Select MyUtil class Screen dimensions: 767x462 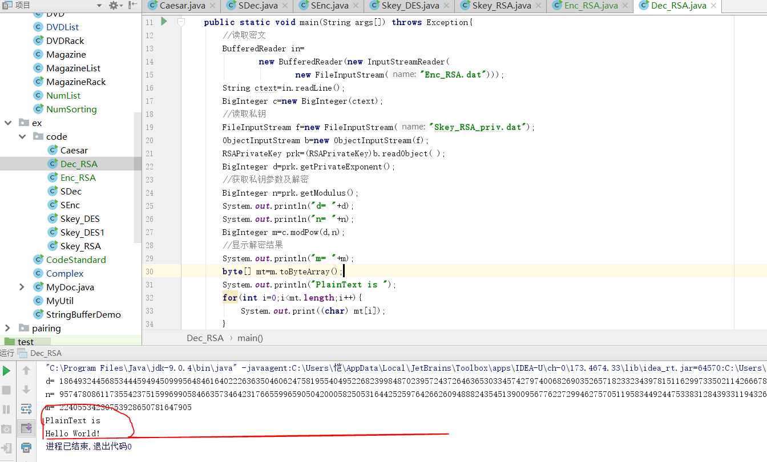pyautogui.click(x=59, y=301)
